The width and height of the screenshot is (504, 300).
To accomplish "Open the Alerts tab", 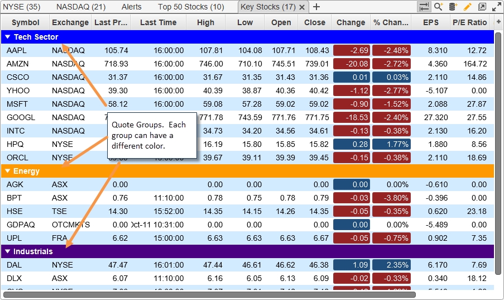I will (131, 7).
